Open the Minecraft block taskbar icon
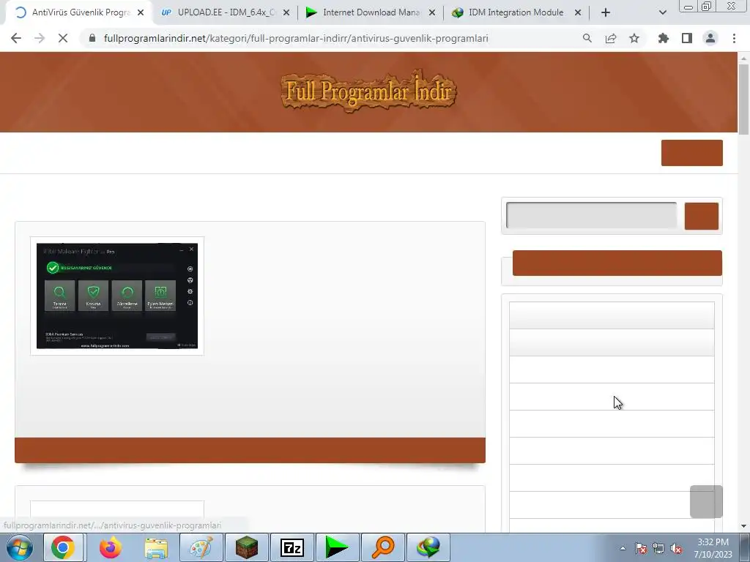Image resolution: width=750 pixels, height=562 pixels. click(247, 547)
